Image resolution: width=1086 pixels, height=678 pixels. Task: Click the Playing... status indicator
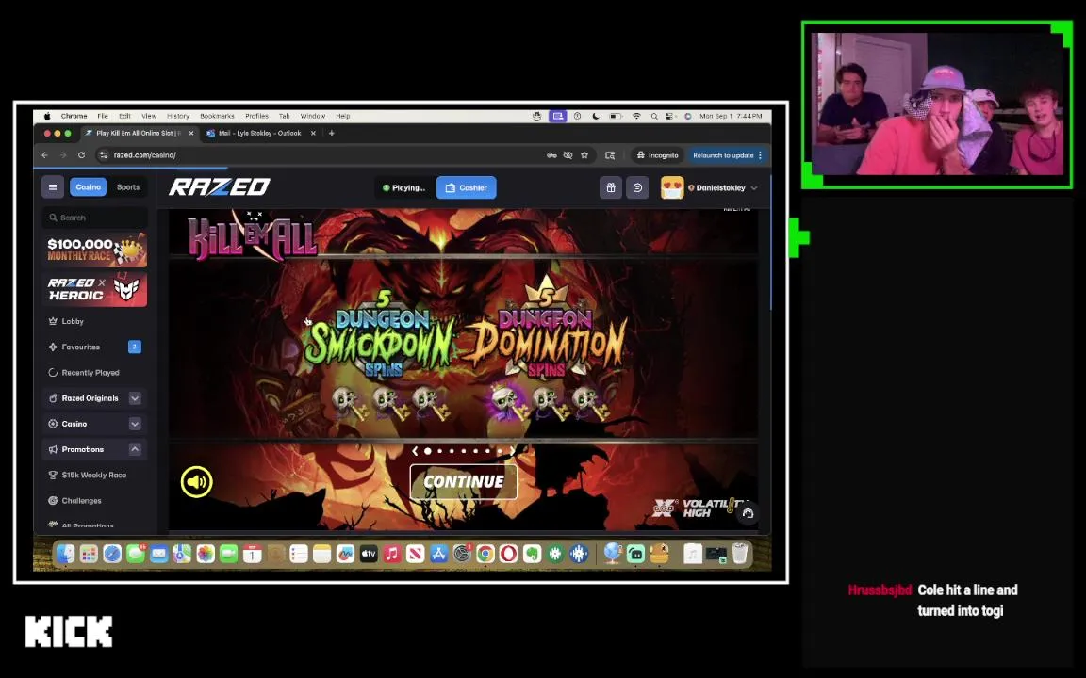(x=403, y=187)
